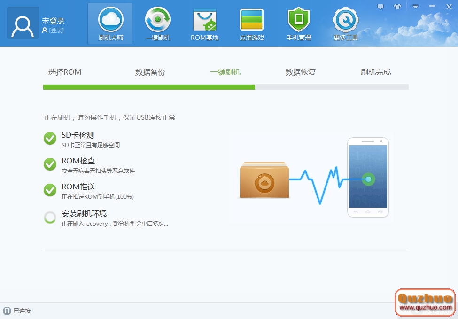This screenshot has width=458, height=319.
Task: Go to the 刷机完成 step tab
Action: click(376, 72)
